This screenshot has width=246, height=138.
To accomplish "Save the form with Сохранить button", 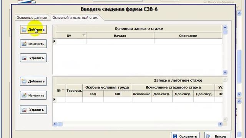I will pos(185,136).
